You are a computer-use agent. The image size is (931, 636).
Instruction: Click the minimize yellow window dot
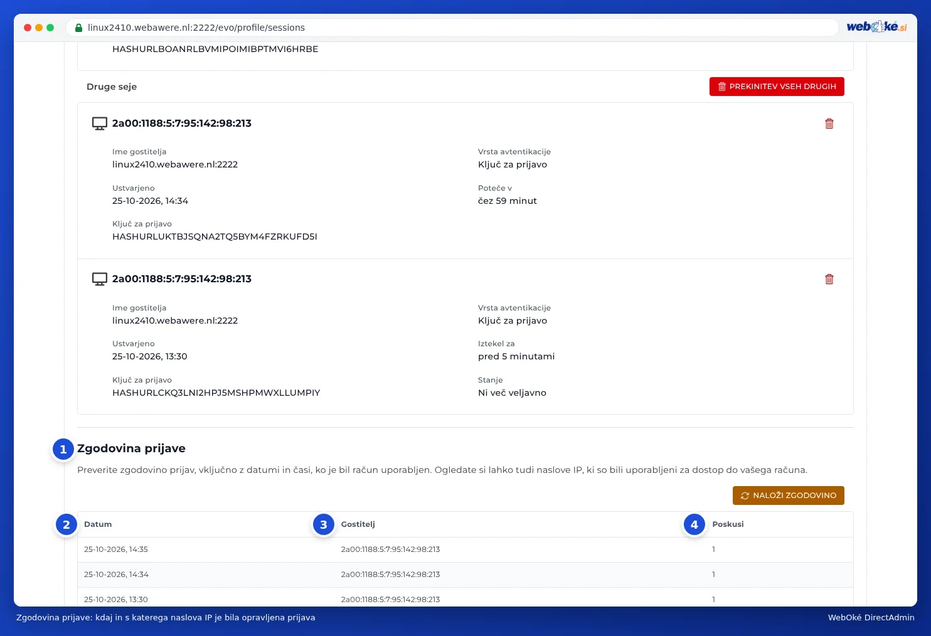point(39,28)
